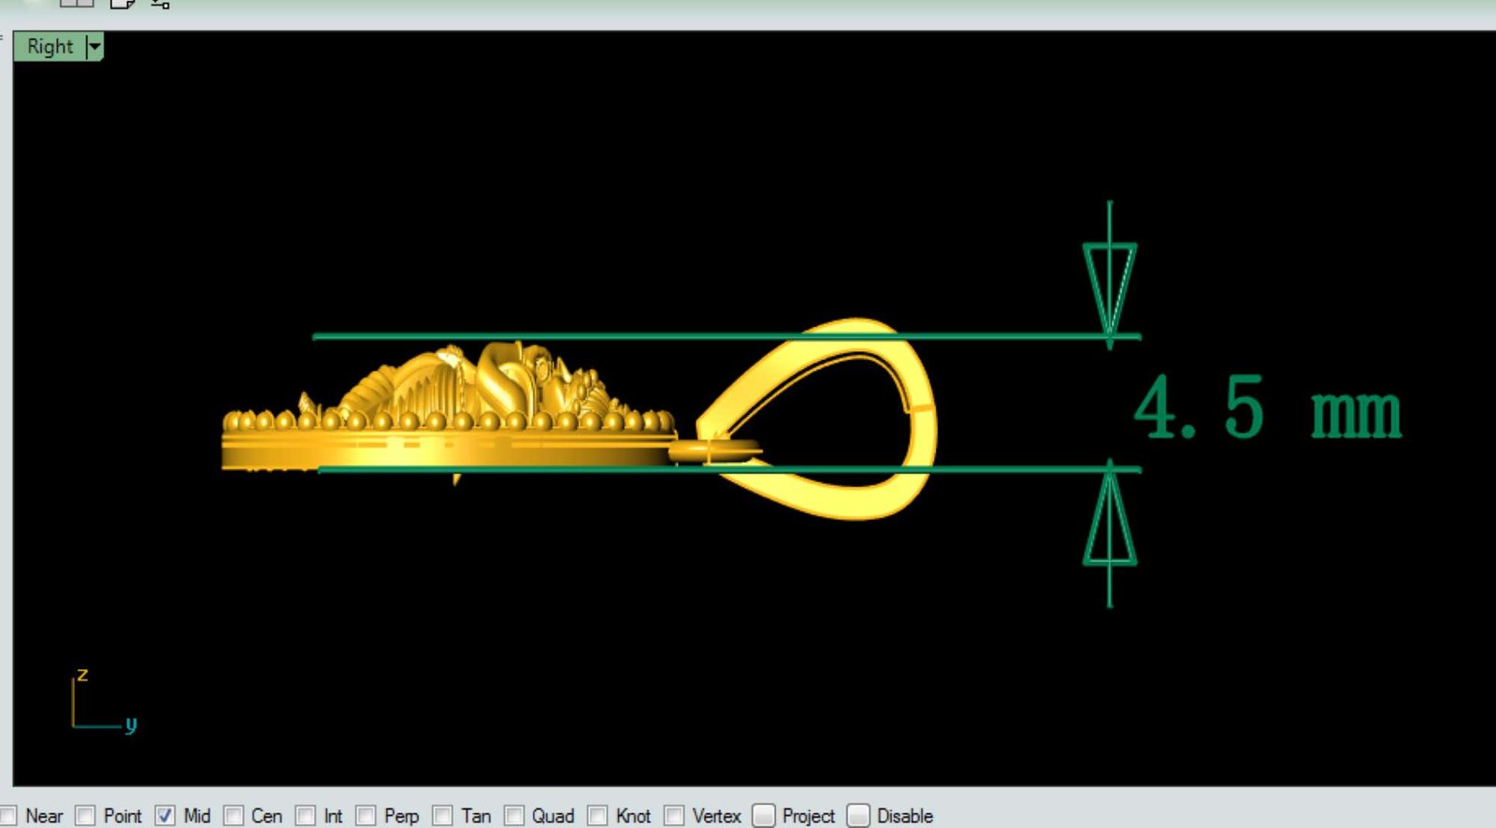Open the Right viewport dropdown arrow

[x=94, y=46]
